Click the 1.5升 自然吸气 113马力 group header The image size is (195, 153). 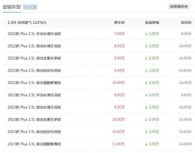[x=27, y=22]
